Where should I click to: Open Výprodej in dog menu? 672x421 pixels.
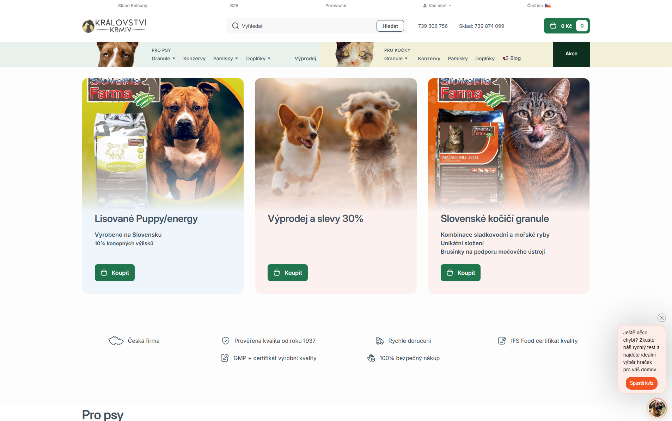click(x=305, y=58)
